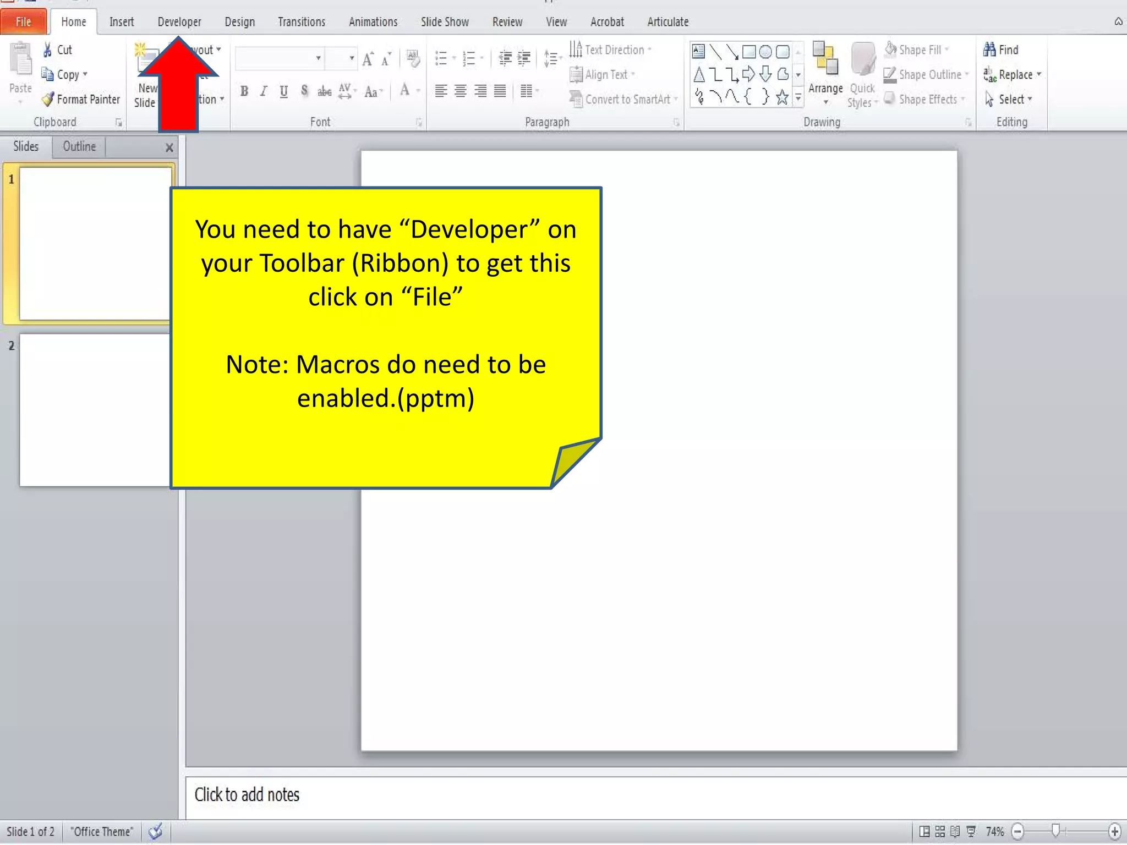Toggle underline formatting
The width and height of the screenshot is (1127, 845).
click(x=283, y=91)
